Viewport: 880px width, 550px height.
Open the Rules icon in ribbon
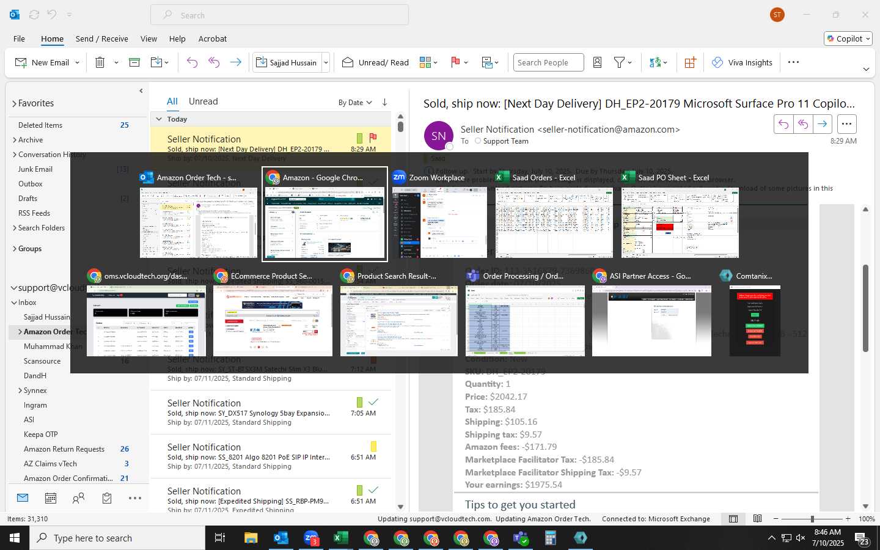click(x=487, y=62)
